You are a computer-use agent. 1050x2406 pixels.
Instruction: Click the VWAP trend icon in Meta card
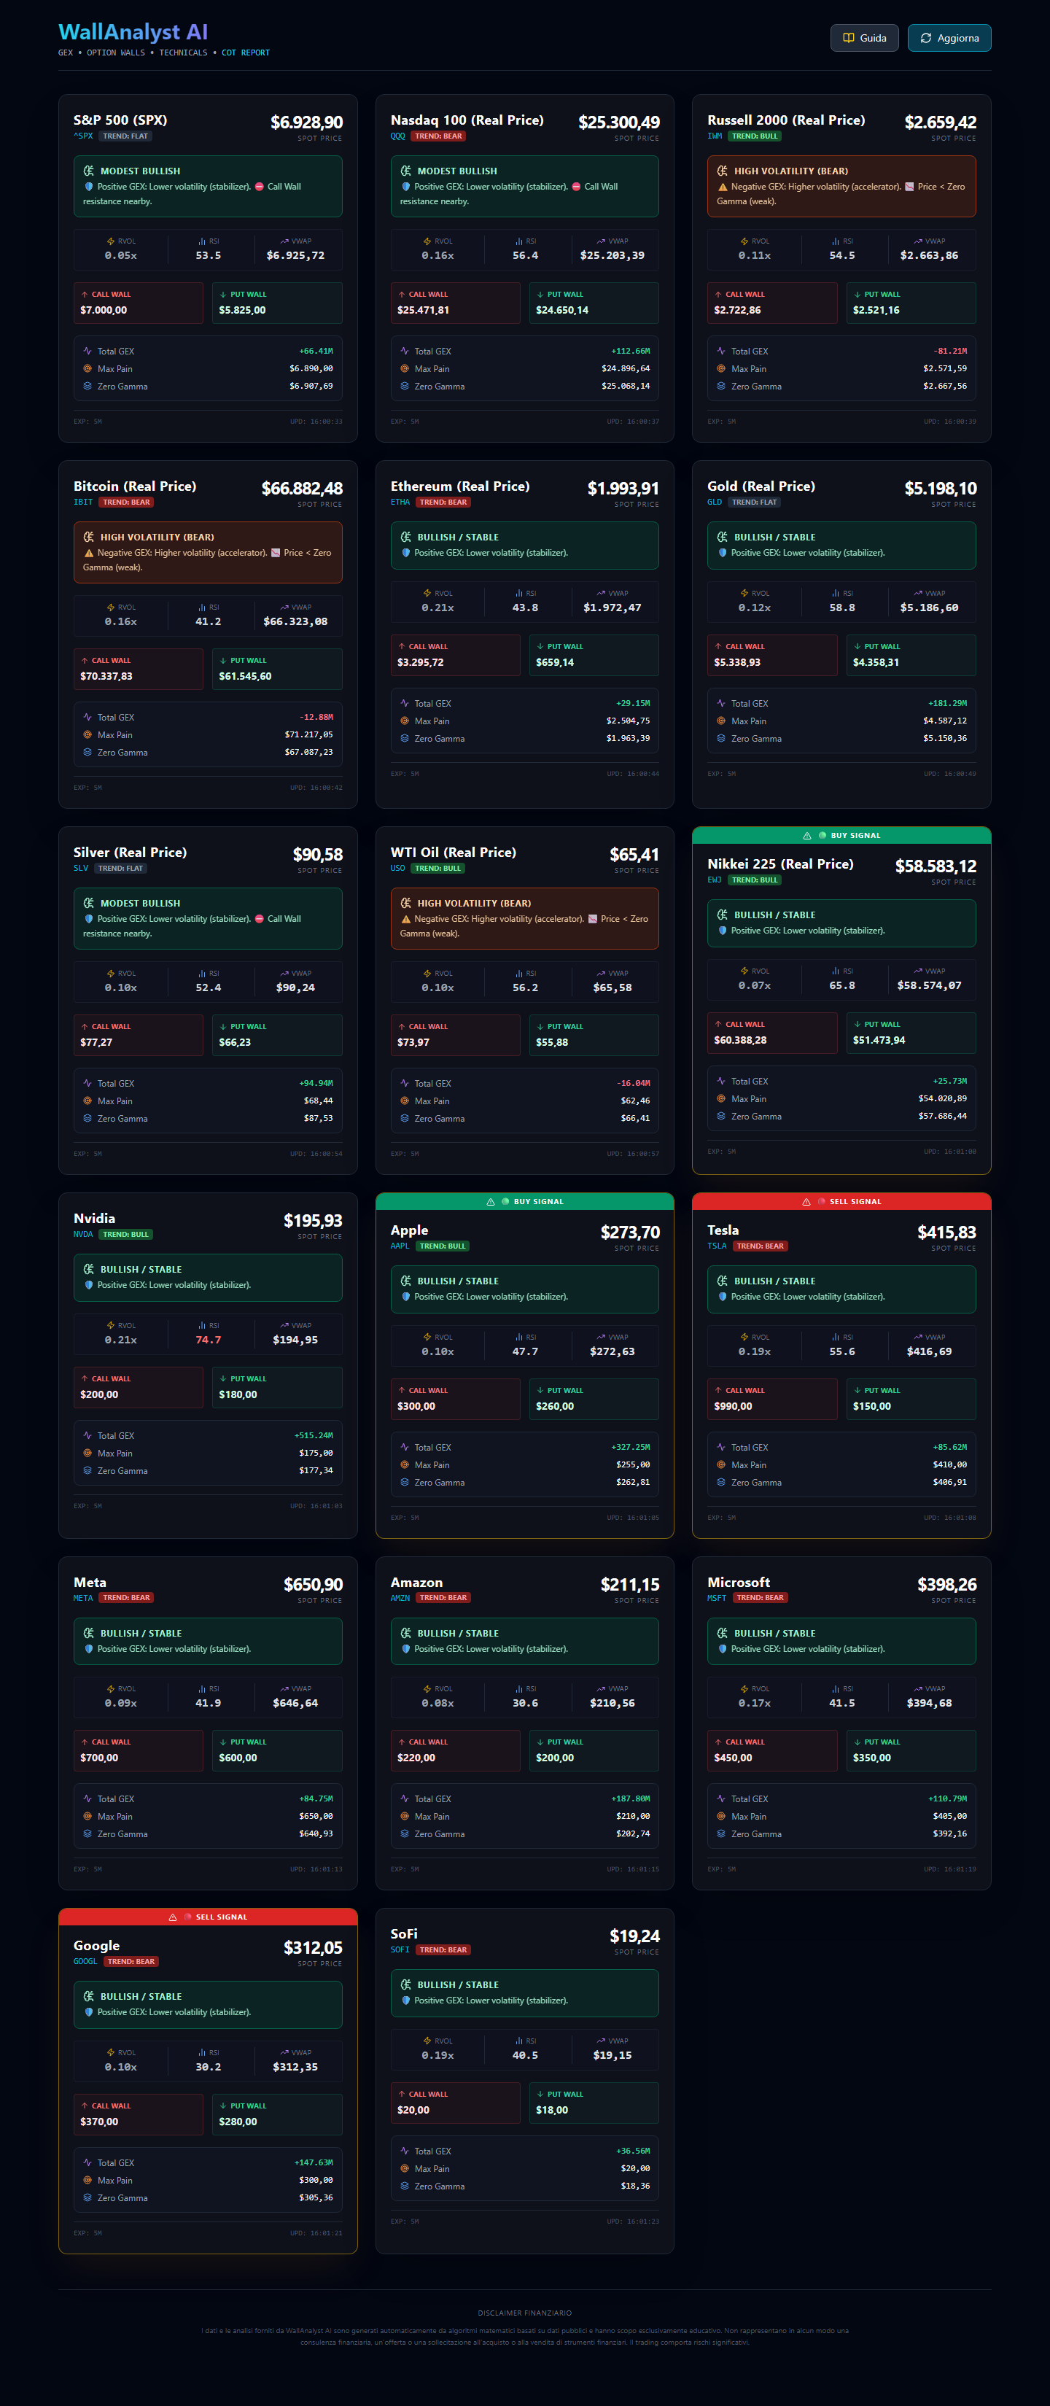tap(284, 1688)
